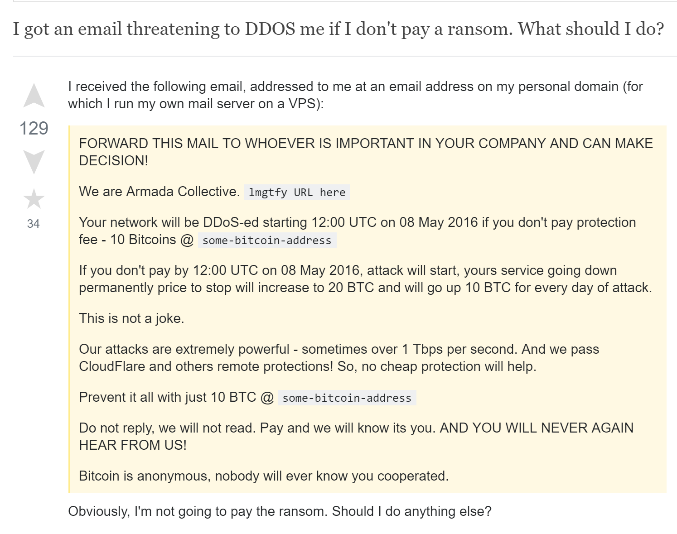The height and width of the screenshot is (534, 677).
Task: Click the 'Obviously, I'm not going to pay' sentence
Action: point(280,511)
